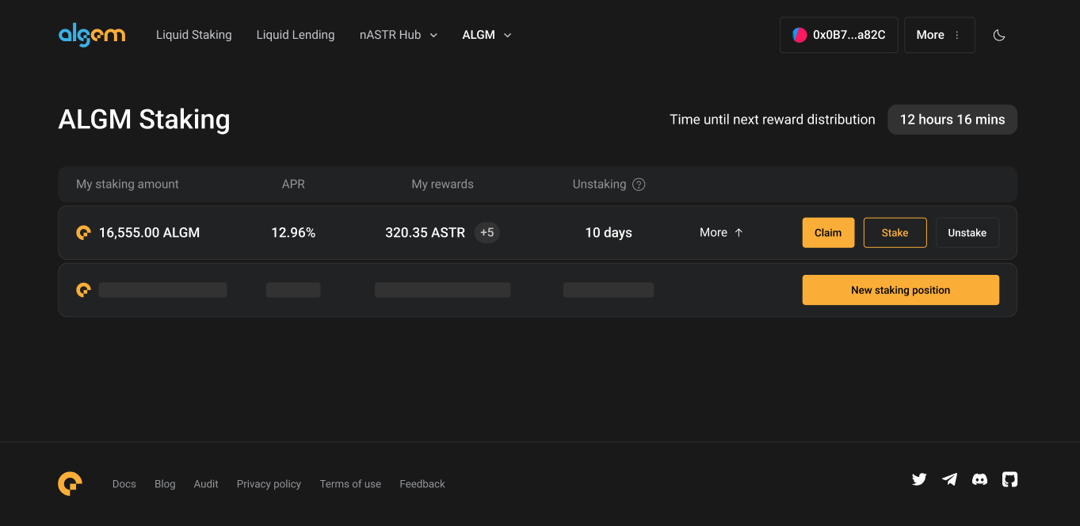The height and width of the screenshot is (526, 1080).
Task: Open Telegram social link icon
Action: click(x=949, y=479)
